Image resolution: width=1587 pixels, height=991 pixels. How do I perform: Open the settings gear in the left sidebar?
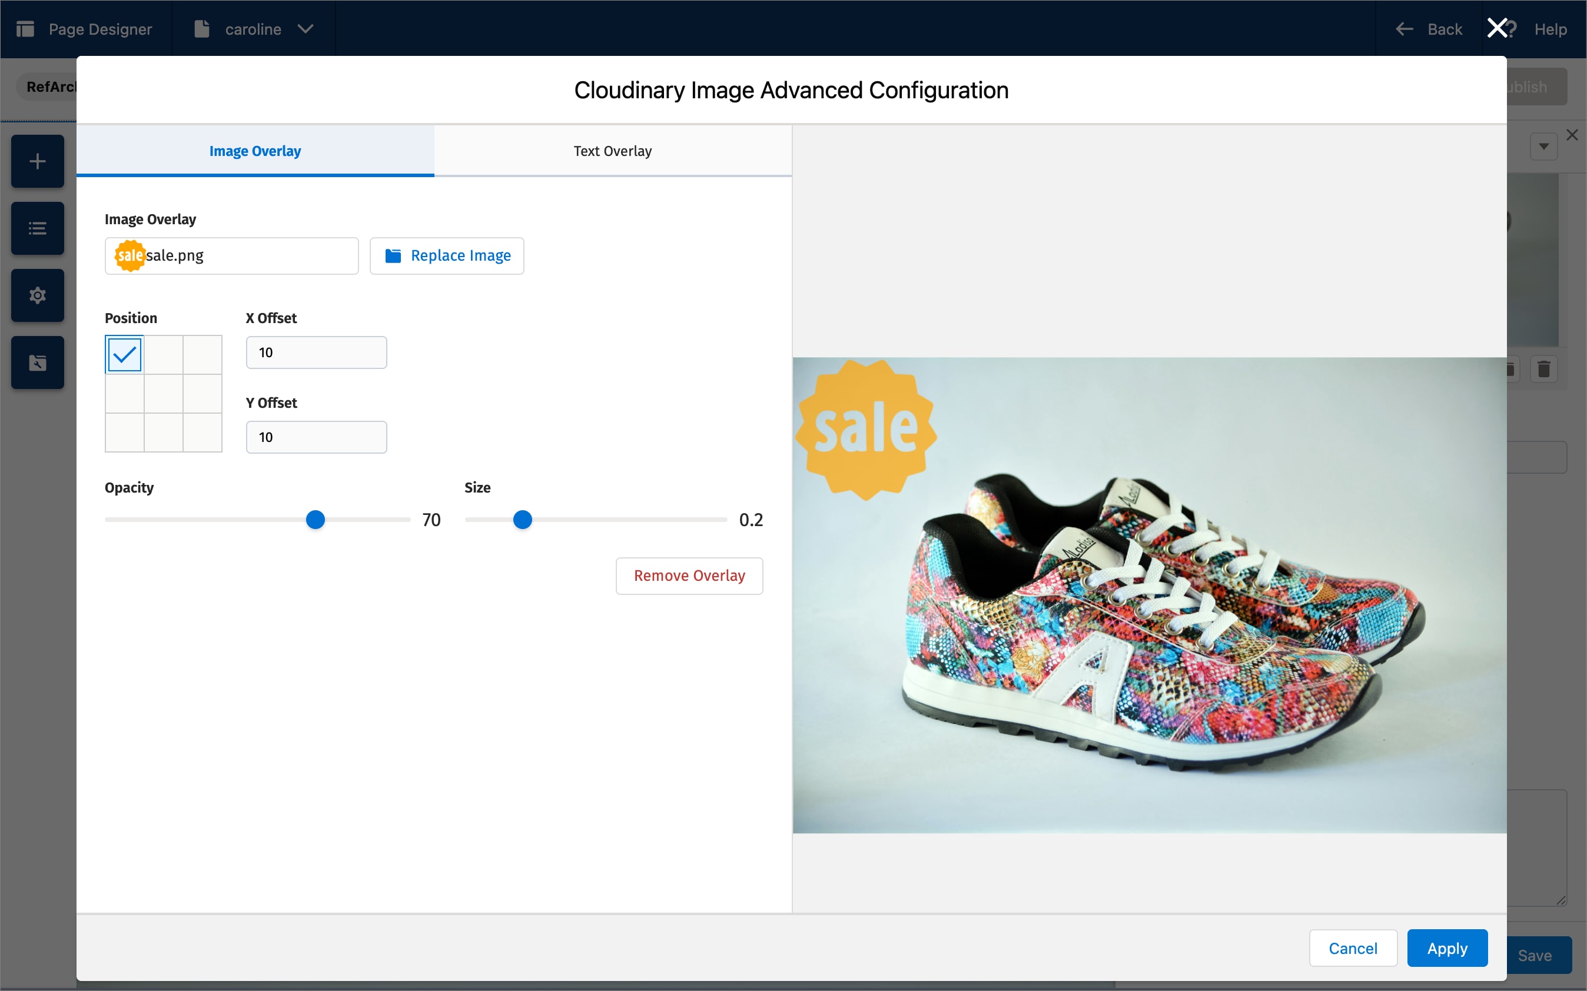[x=37, y=295]
